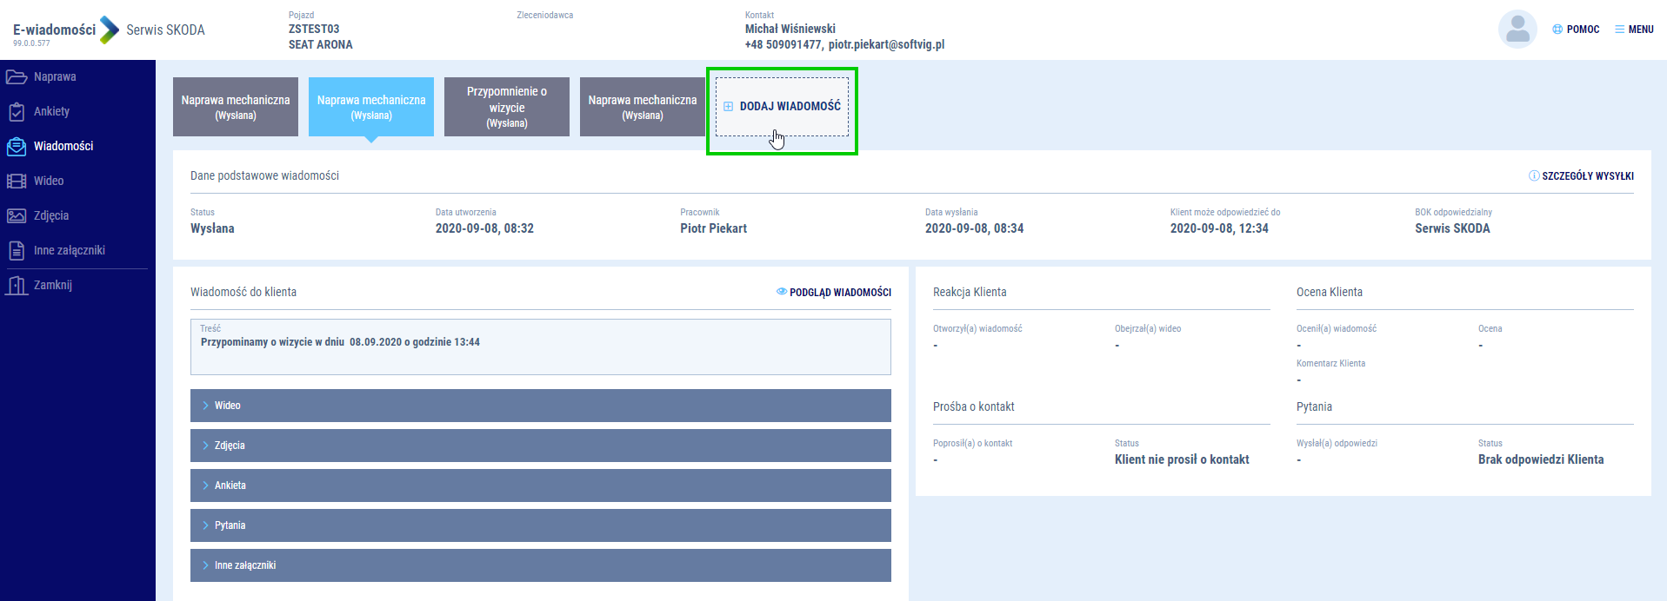Expand the Ankieta section

tap(540, 485)
